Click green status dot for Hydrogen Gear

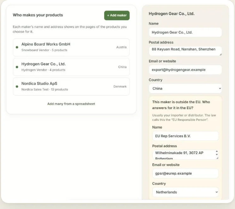pyautogui.click(x=17, y=67)
